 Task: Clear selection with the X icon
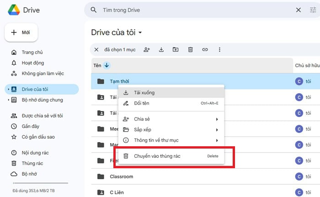(96, 49)
